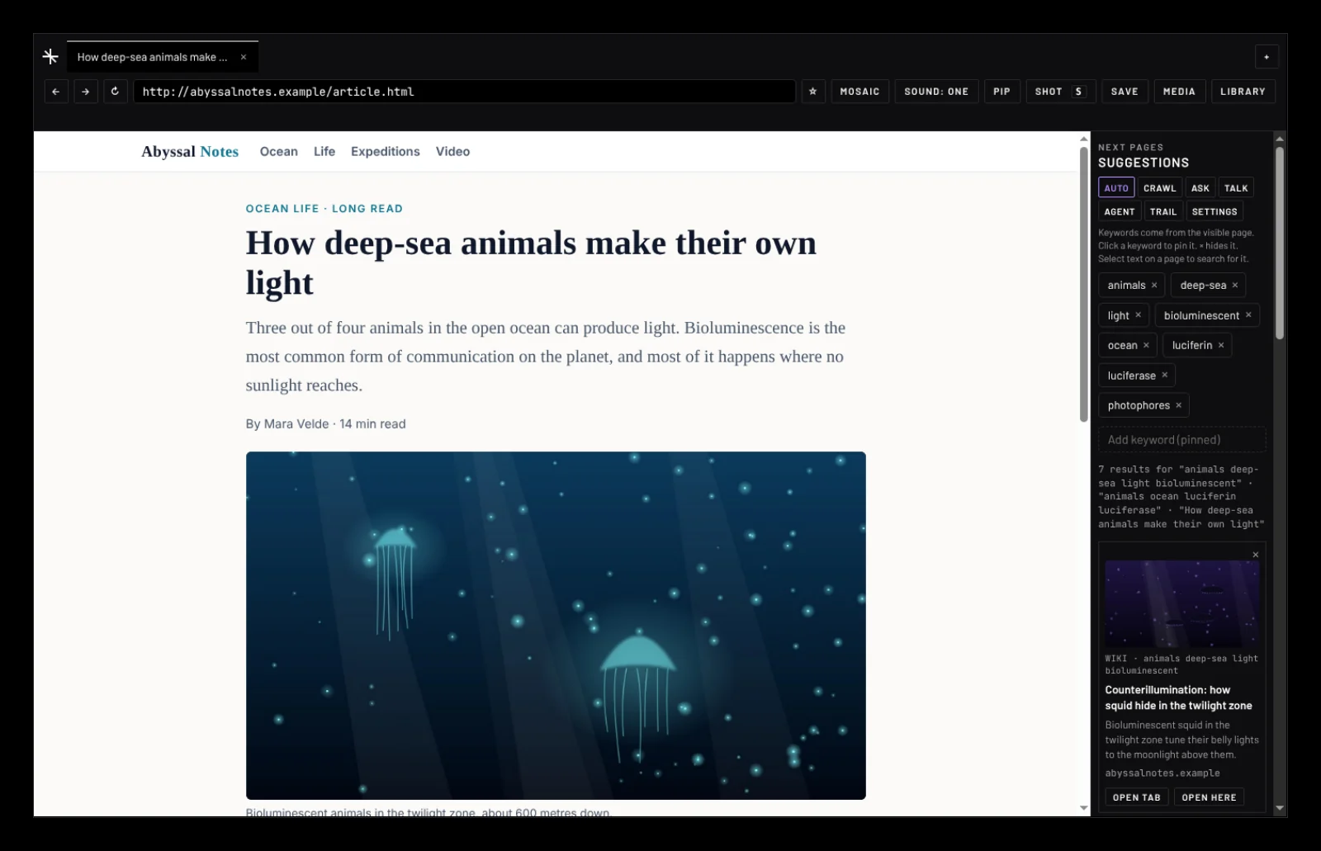The width and height of the screenshot is (1321, 851).
Task: Remove the 'deep-sea' keyword chip
Action: point(1235,286)
